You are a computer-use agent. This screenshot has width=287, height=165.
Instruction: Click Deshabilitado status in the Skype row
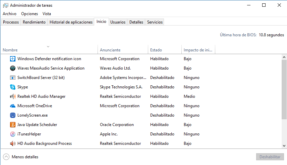162,87
